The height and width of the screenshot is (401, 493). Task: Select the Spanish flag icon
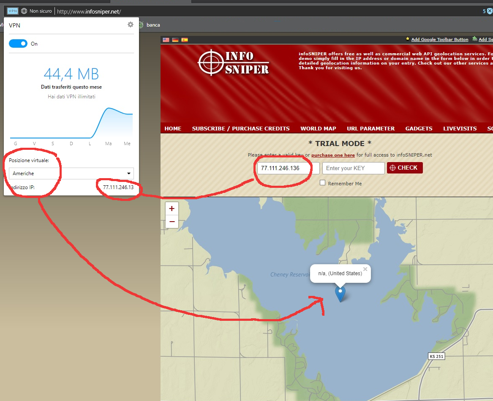(185, 40)
